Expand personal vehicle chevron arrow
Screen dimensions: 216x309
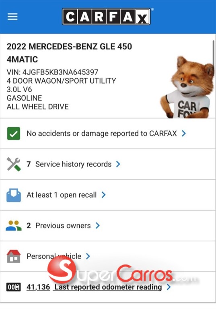point(88,256)
